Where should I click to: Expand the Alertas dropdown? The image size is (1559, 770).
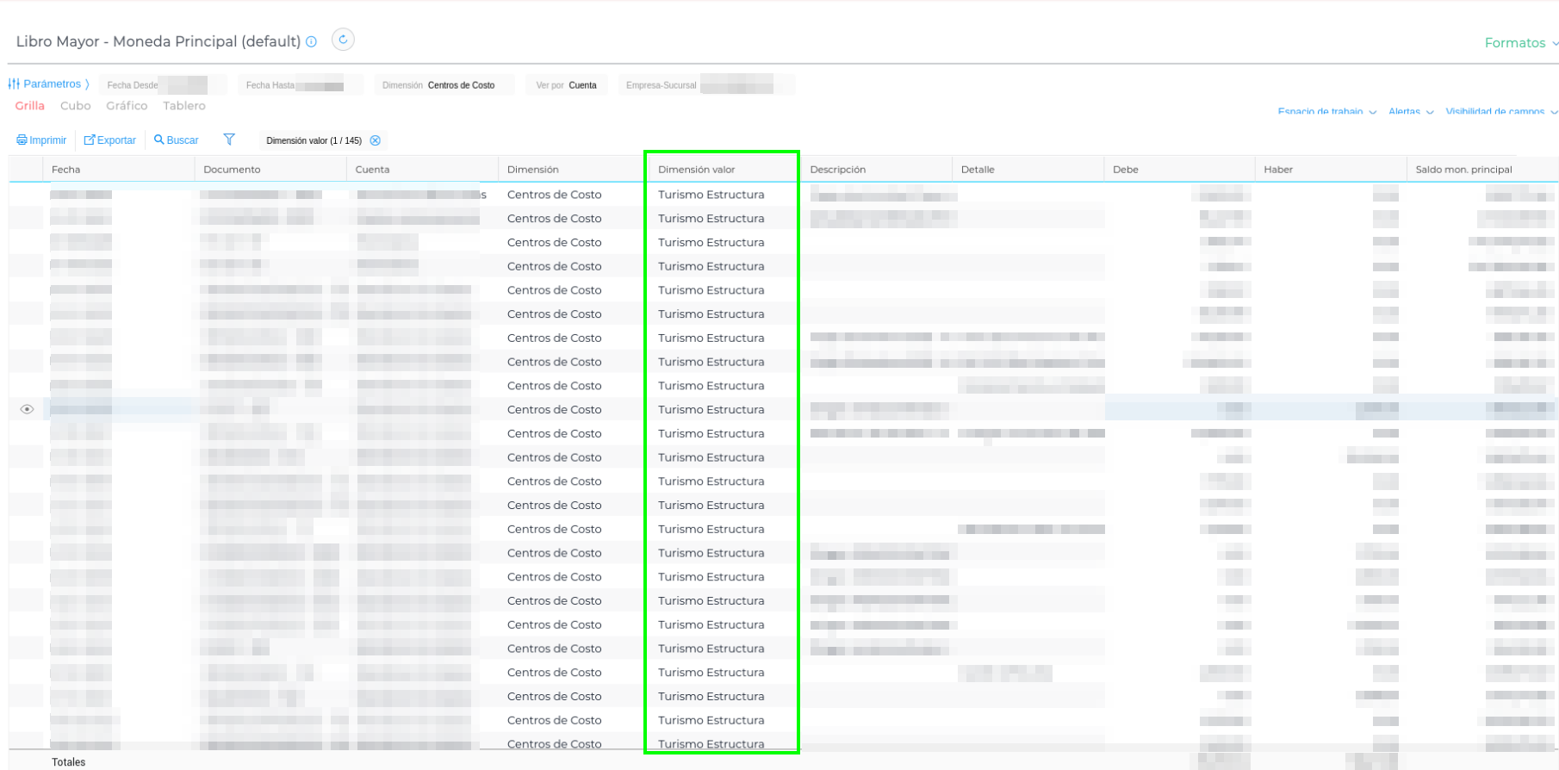point(1410,112)
